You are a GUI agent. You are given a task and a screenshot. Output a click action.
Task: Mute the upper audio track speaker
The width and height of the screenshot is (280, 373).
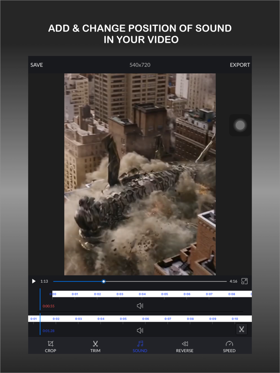point(140,305)
